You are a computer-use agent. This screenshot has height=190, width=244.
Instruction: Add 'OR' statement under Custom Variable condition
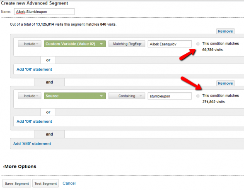point(34,69)
